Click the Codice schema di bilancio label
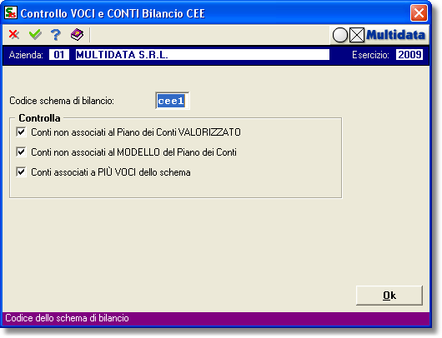 point(62,101)
